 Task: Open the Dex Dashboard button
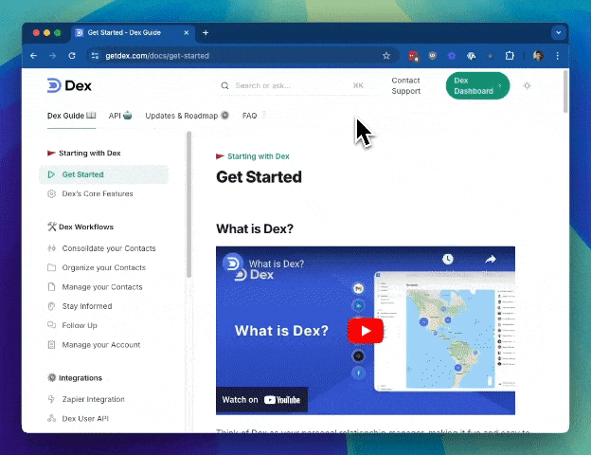pyautogui.click(x=477, y=85)
